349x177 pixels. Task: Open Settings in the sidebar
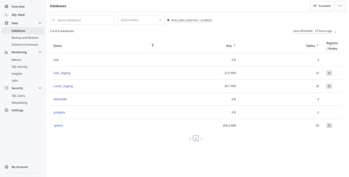(x=17, y=110)
